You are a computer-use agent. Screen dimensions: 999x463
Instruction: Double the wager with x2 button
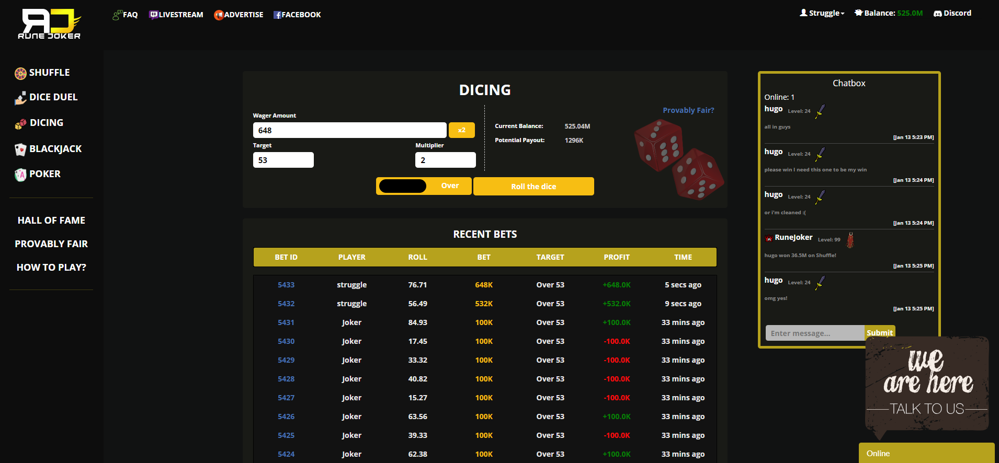coord(462,130)
